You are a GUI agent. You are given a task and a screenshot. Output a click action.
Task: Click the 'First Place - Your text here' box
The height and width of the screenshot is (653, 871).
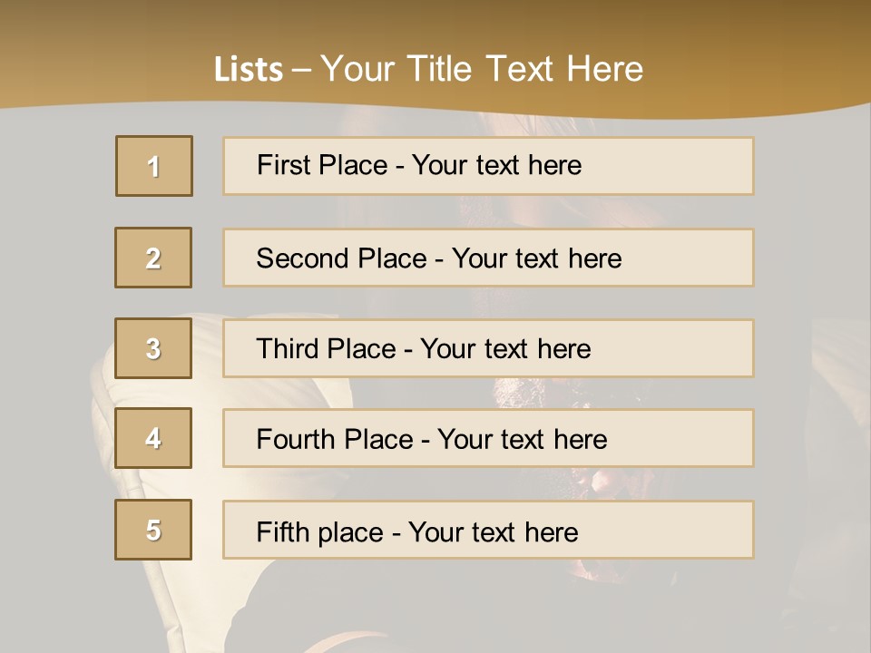tap(488, 166)
